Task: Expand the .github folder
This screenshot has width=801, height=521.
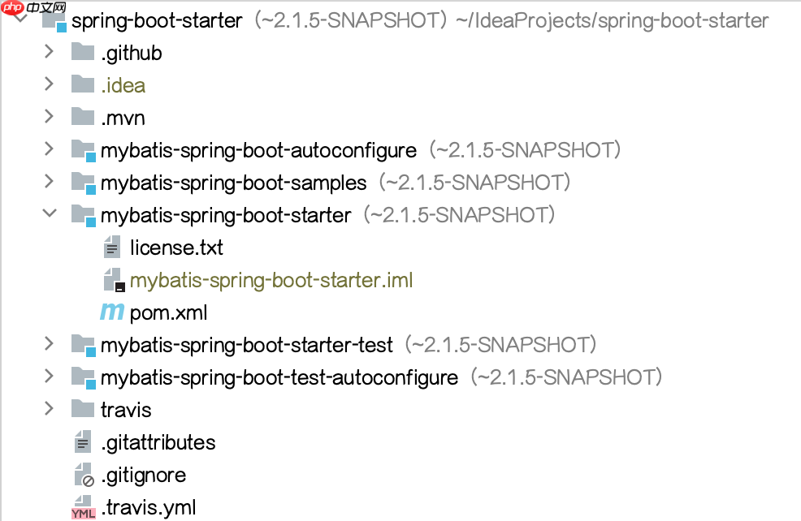Action: click(49, 52)
